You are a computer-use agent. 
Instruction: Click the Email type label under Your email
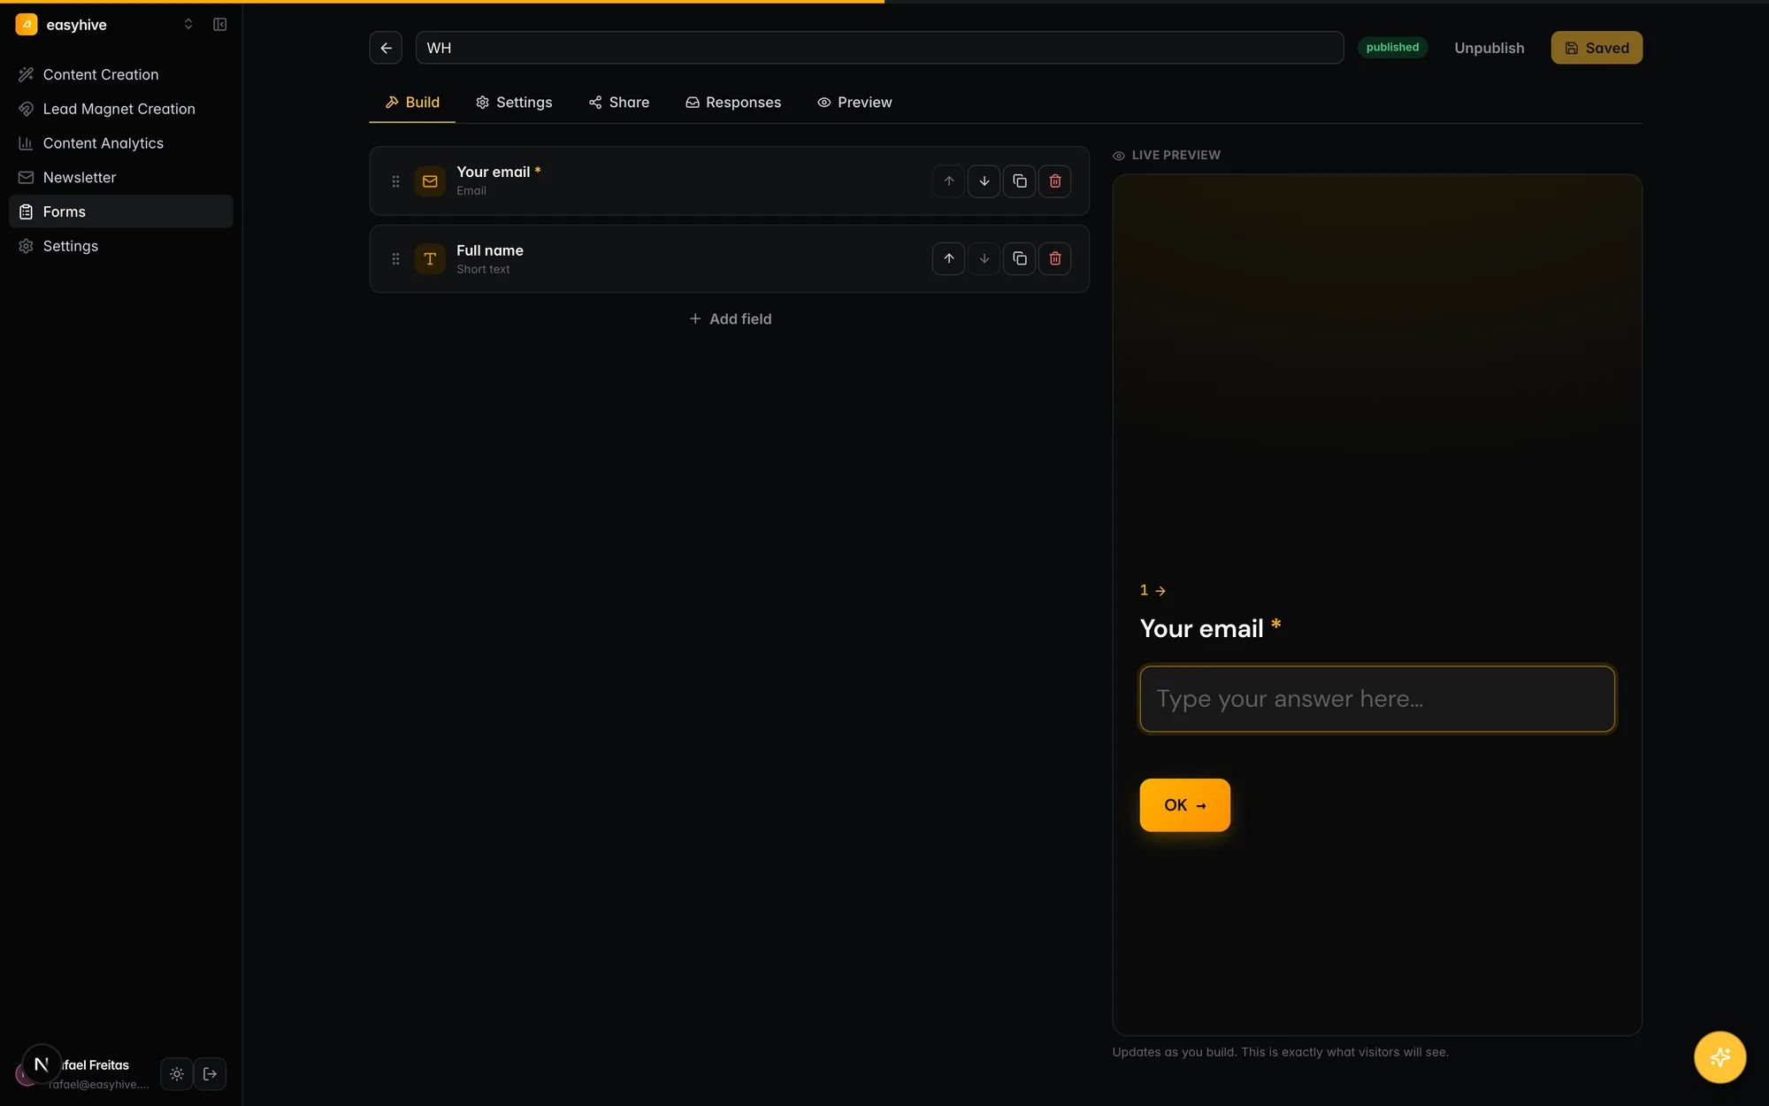click(x=471, y=191)
